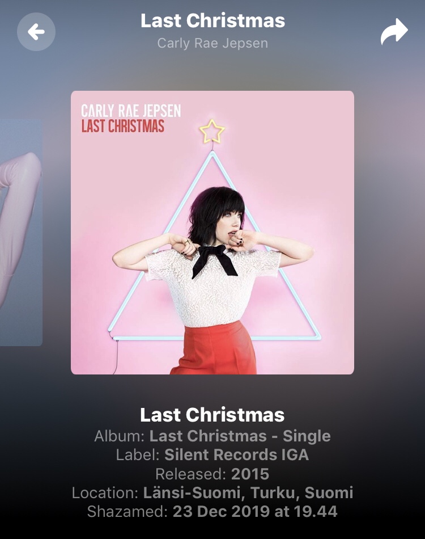Tap the red Last Christmas text on the cover
Image resolution: width=425 pixels, height=539 pixels.
point(122,126)
